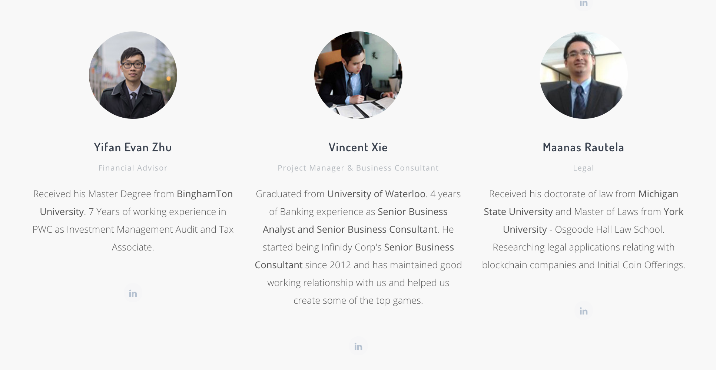Click the Financial Advisor role label
The height and width of the screenshot is (370, 716).
pyautogui.click(x=133, y=168)
